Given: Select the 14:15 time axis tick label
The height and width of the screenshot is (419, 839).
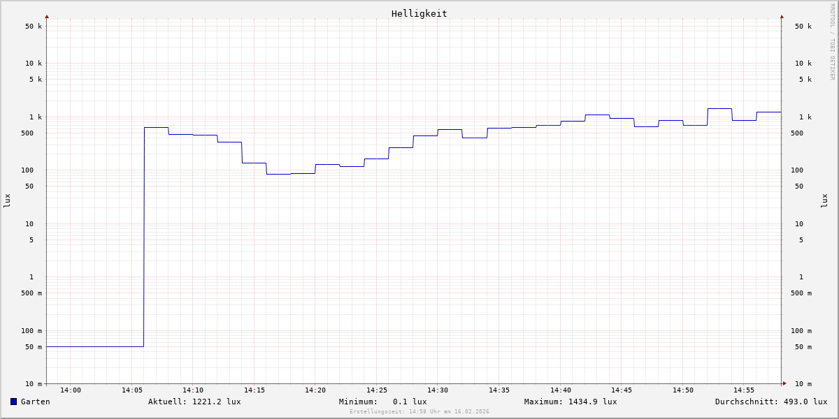Looking at the screenshot, I should pyautogui.click(x=254, y=390).
